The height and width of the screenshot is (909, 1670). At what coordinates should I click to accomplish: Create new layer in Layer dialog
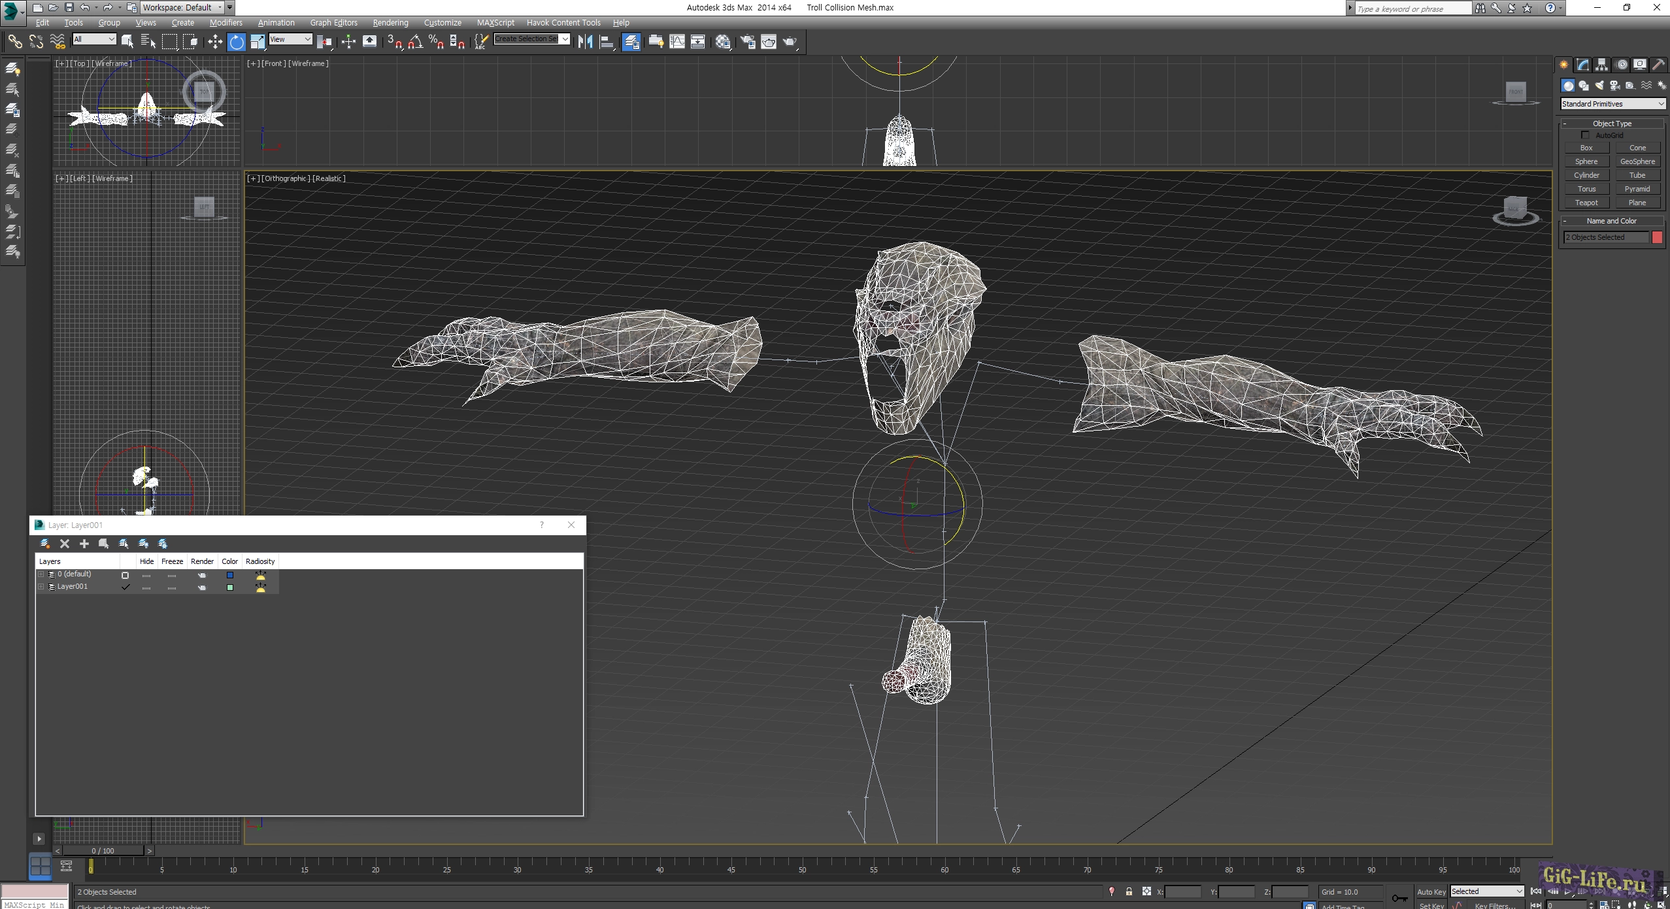45,544
